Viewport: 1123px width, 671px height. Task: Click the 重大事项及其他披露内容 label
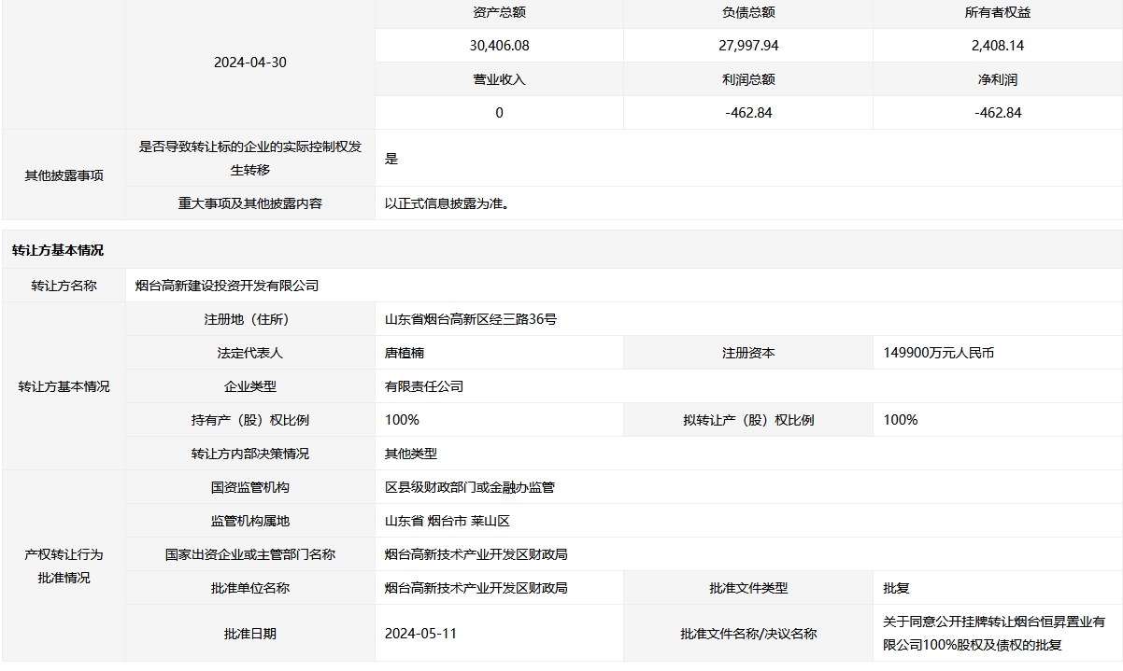click(x=249, y=203)
